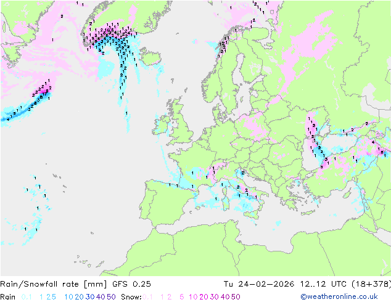
Task: Pick the Rain 40 legend value
Action: 101,297
